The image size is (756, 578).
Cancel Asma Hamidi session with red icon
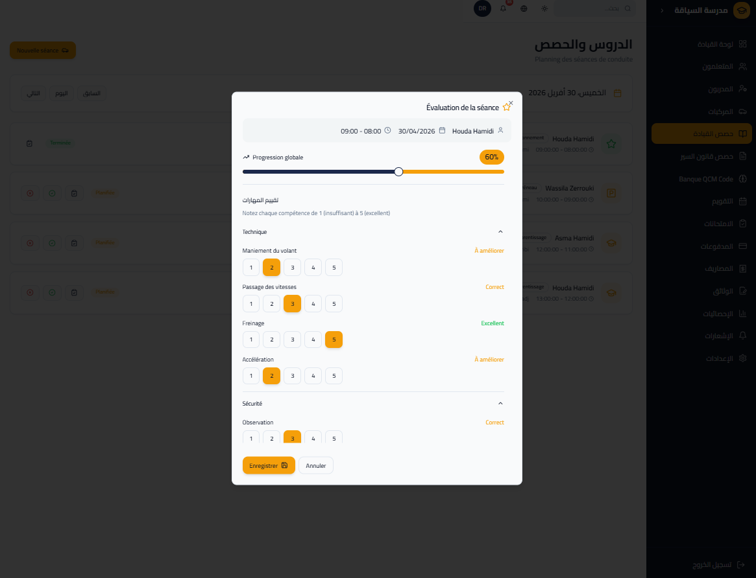30,243
